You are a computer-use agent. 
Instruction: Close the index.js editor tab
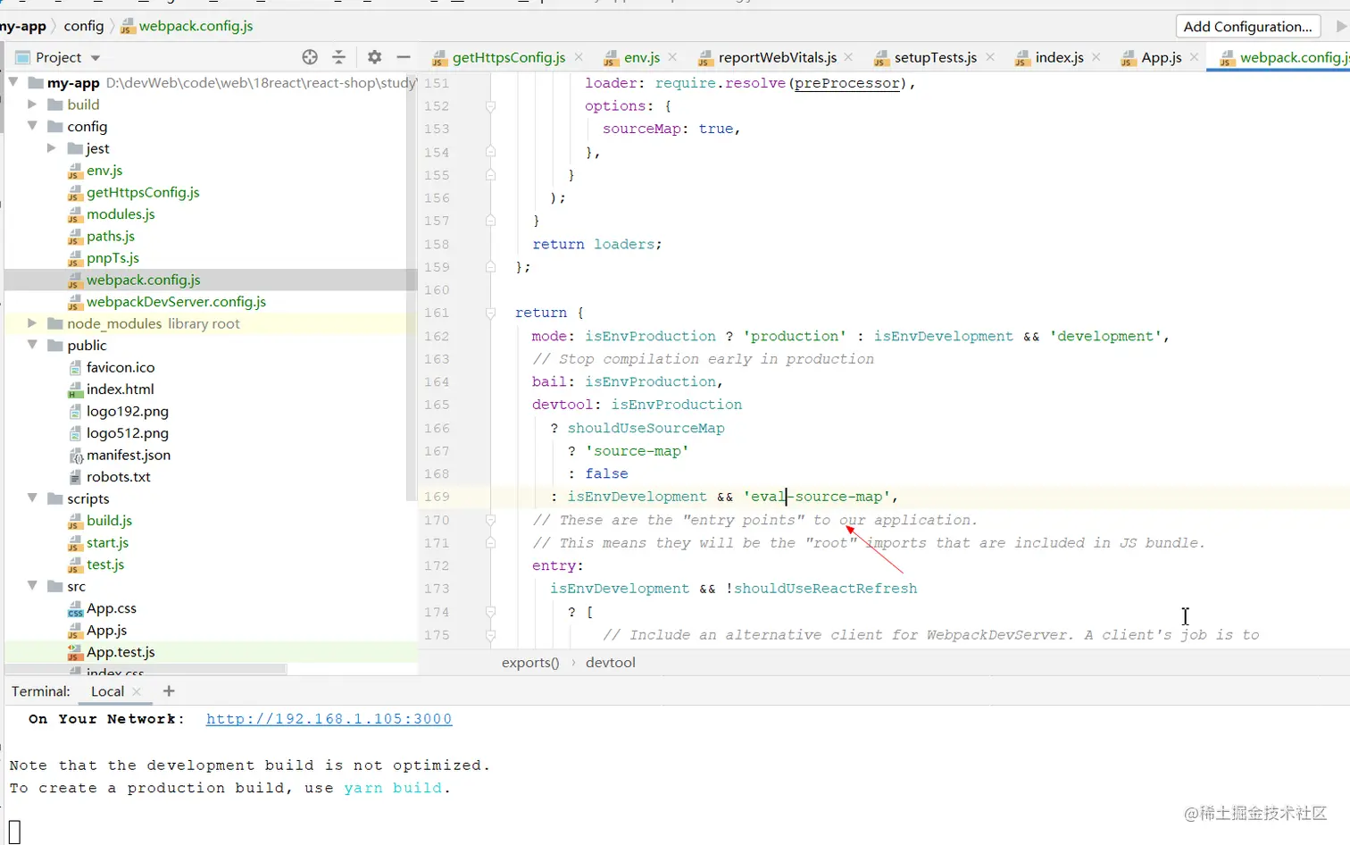pos(1096,57)
